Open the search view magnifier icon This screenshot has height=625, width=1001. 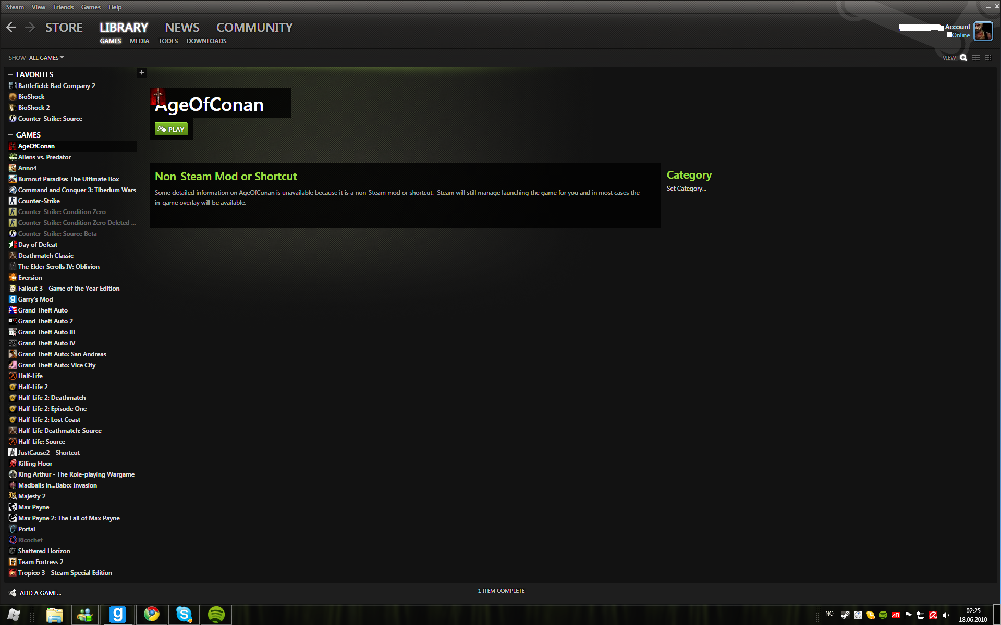point(963,58)
